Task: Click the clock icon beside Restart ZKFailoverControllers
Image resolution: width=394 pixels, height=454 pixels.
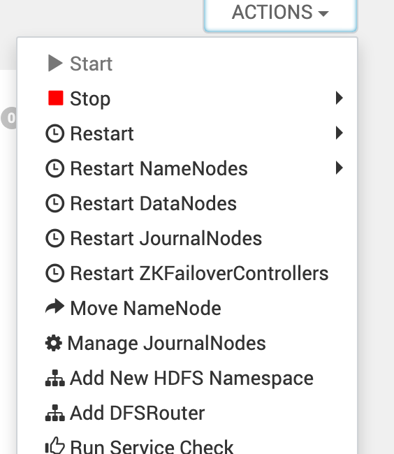Action: tap(54, 273)
